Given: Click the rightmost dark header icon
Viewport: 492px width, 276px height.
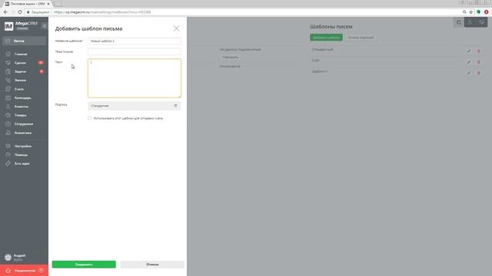Looking at the screenshot, I should (481, 22).
